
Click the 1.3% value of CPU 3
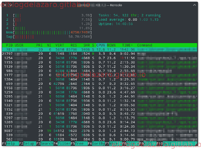tap(86, 24)
